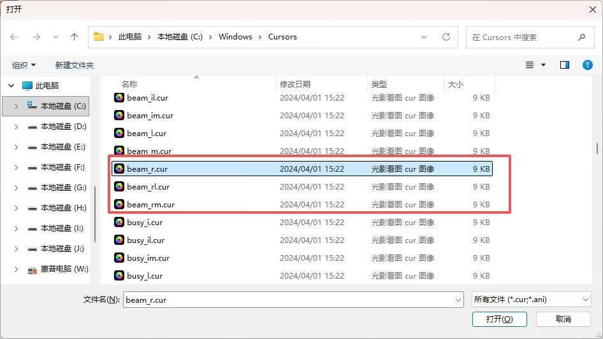Click the 打开(O) button

(x=500, y=319)
